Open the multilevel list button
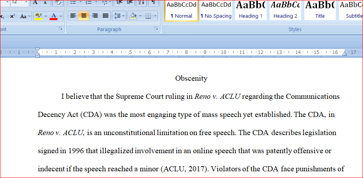This screenshot has height=178, width=363. (106, 2)
